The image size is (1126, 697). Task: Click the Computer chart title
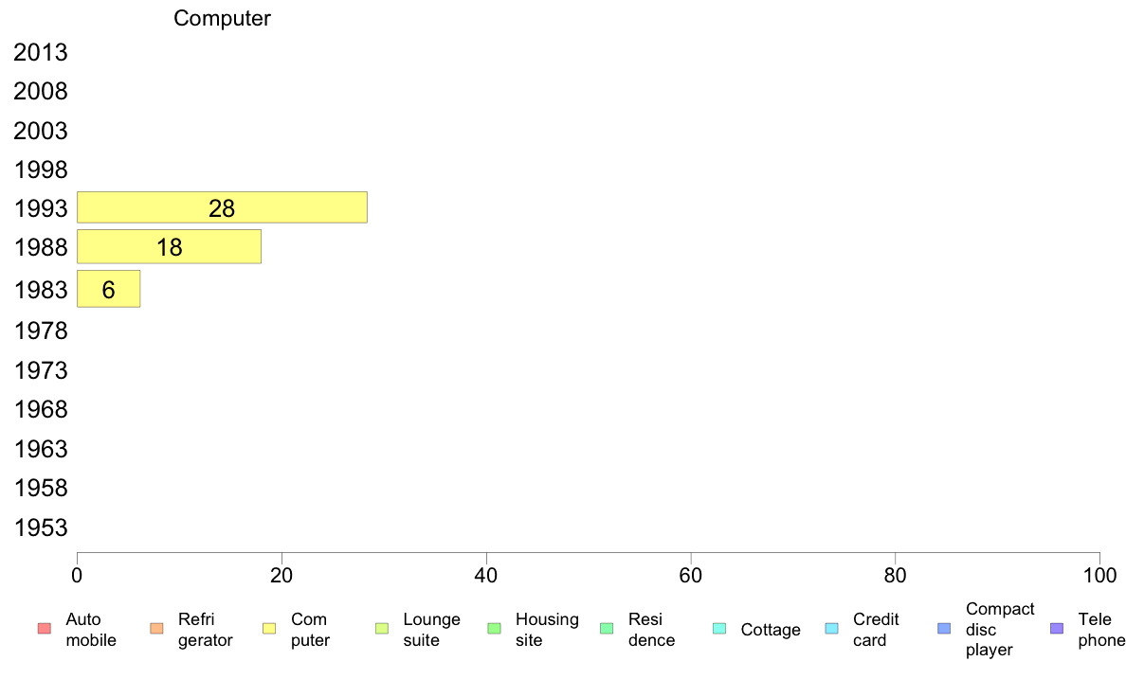point(222,19)
